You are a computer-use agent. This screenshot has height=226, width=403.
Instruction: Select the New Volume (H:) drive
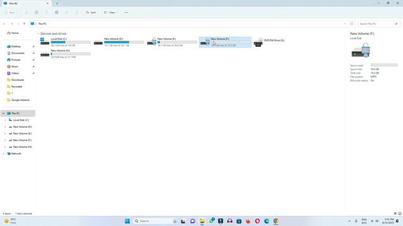click(65, 54)
